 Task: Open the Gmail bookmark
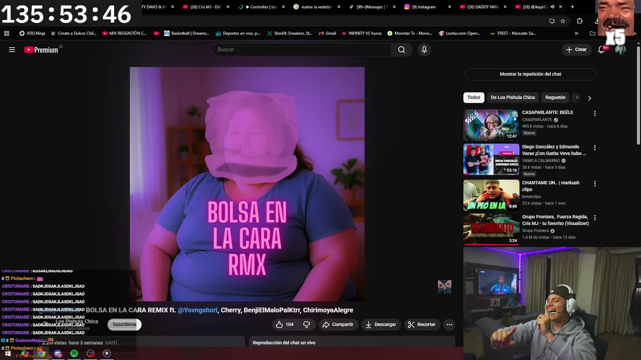pyautogui.click(x=327, y=33)
